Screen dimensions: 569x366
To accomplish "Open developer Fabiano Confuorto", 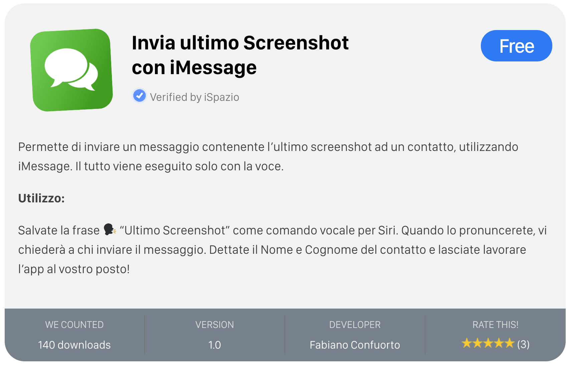I will [355, 345].
